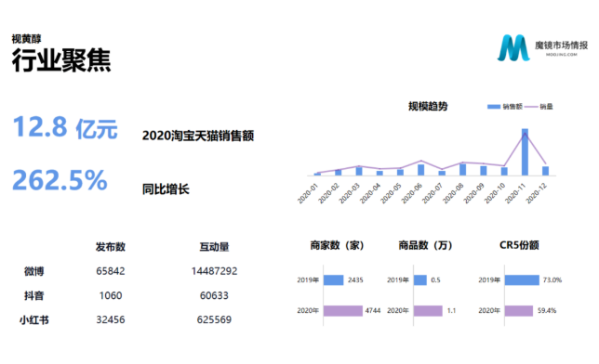The height and width of the screenshot is (364, 599).
Task: Select the 抖音 row label
Action: pos(34,295)
